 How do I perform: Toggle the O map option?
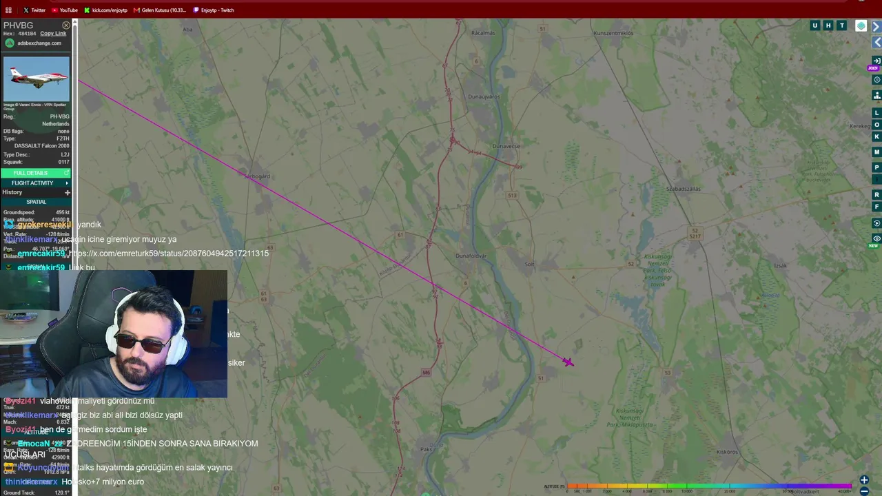point(876,125)
